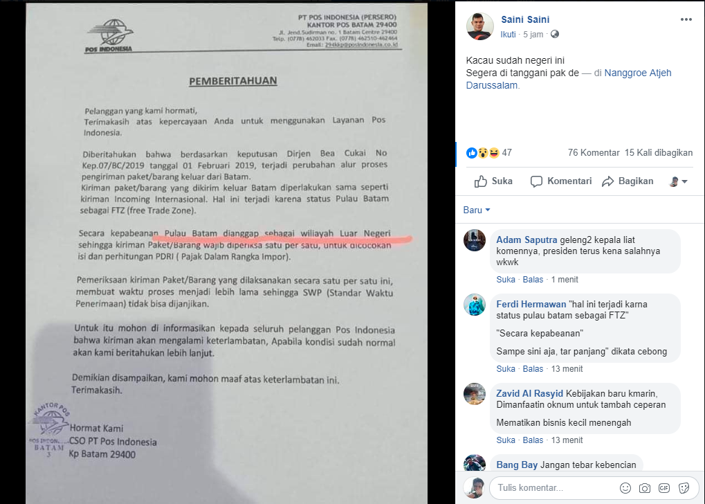Follow Saini Saini via Ikuti link

[x=508, y=34]
